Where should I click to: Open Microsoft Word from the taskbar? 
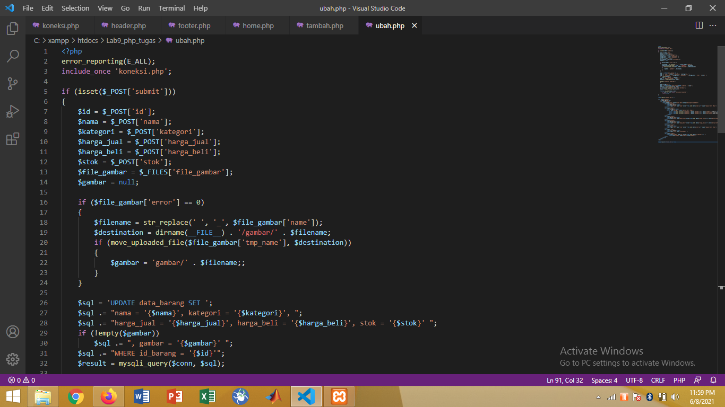click(x=142, y=396)
